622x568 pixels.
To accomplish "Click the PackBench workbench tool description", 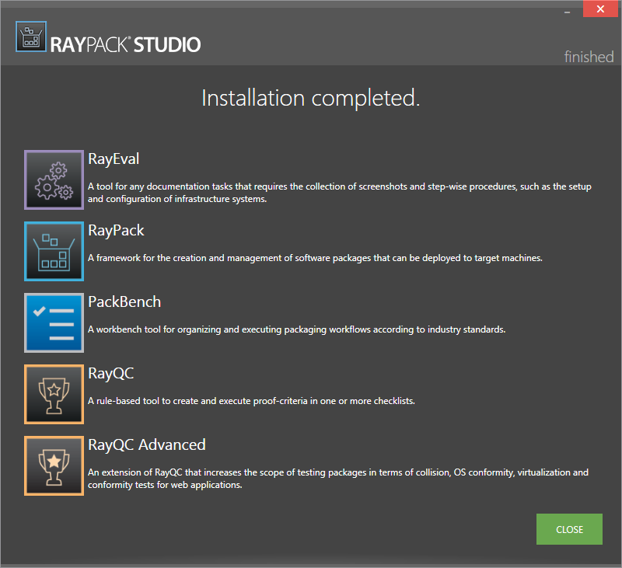I will coord(296,329).
